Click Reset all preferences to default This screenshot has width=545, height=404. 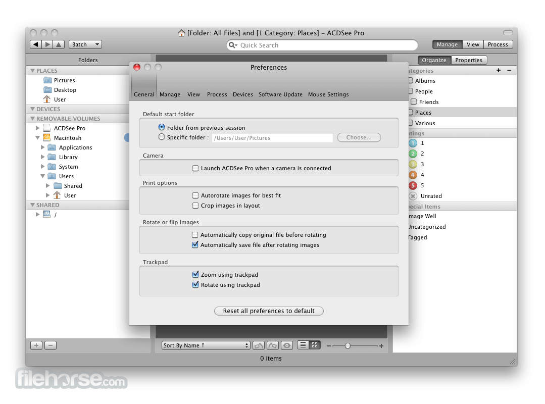coord(269,311)
